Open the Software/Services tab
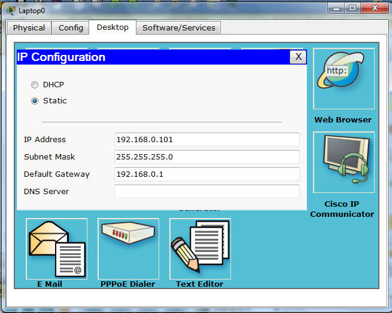This screenshot has width=392, height=313. [178, 28]
